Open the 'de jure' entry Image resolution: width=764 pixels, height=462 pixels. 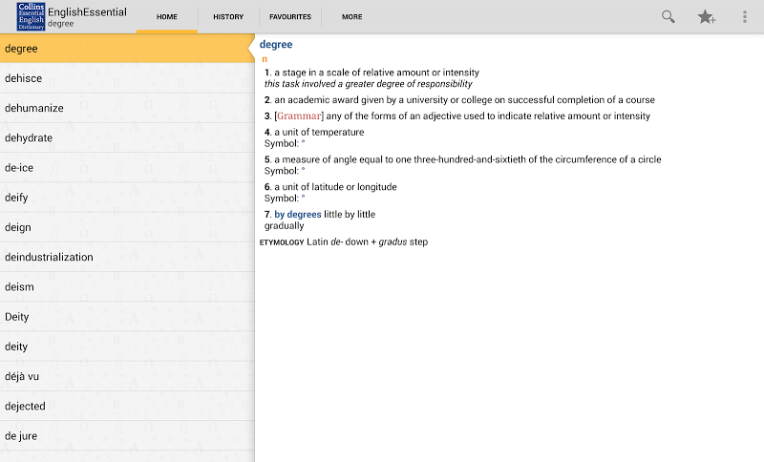127,435
